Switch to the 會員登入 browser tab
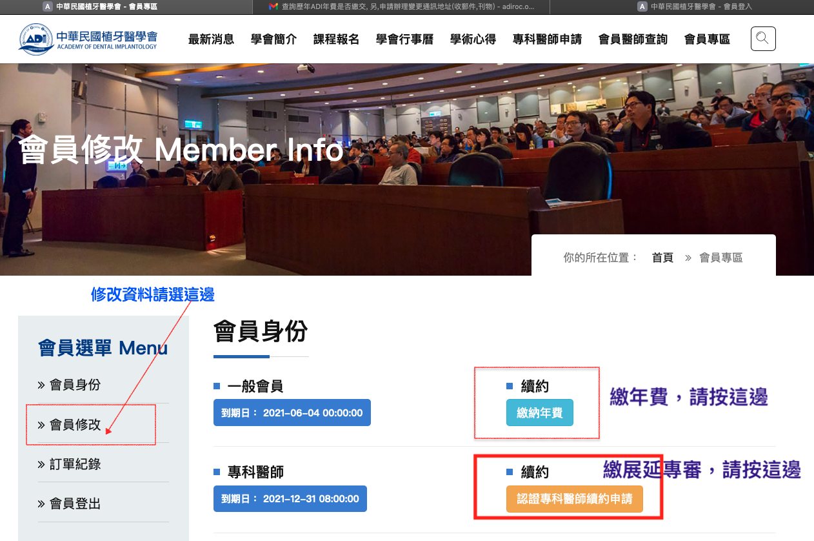This screenshot has width=814, height=541. [x=697, y=6]
